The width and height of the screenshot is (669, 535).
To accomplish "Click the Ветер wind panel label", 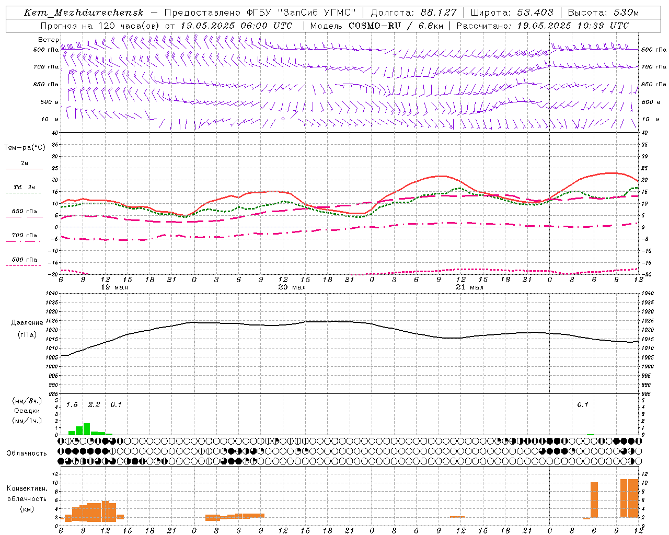I will point(48,40).
